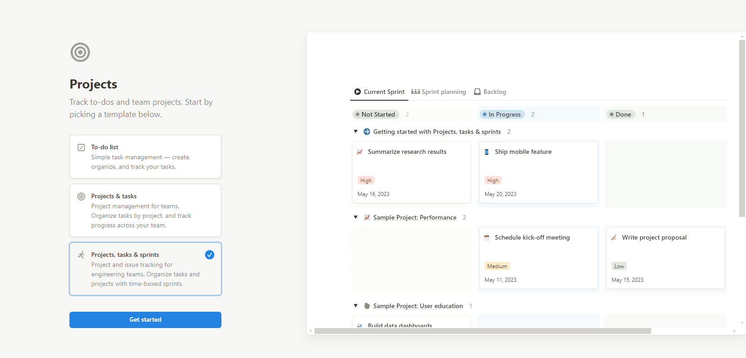The image size is (746, 358).
Task: Click the Projects heading
Action: click(93, 84)
